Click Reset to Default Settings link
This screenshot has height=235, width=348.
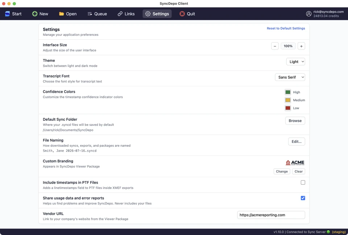click(286, 28)
